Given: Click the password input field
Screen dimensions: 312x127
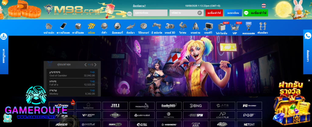Looking at the screenshot, I should (186, 13).
